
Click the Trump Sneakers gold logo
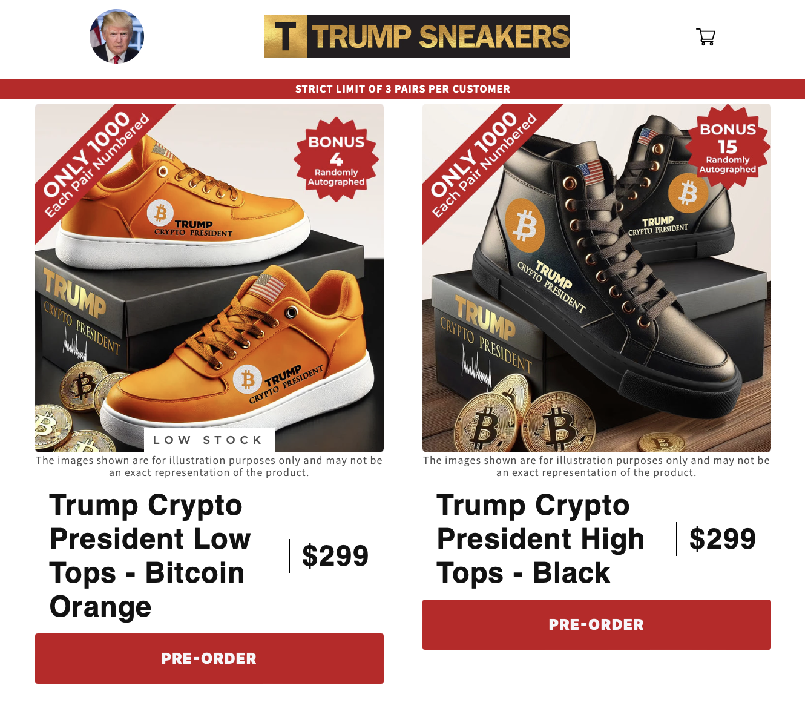(416, 36)
